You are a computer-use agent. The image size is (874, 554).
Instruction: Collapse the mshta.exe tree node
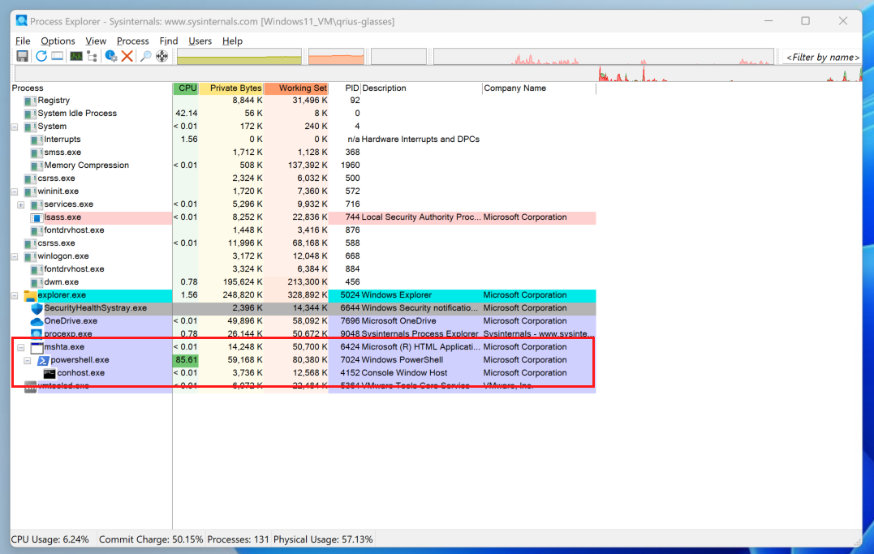(x=20, y=348)
